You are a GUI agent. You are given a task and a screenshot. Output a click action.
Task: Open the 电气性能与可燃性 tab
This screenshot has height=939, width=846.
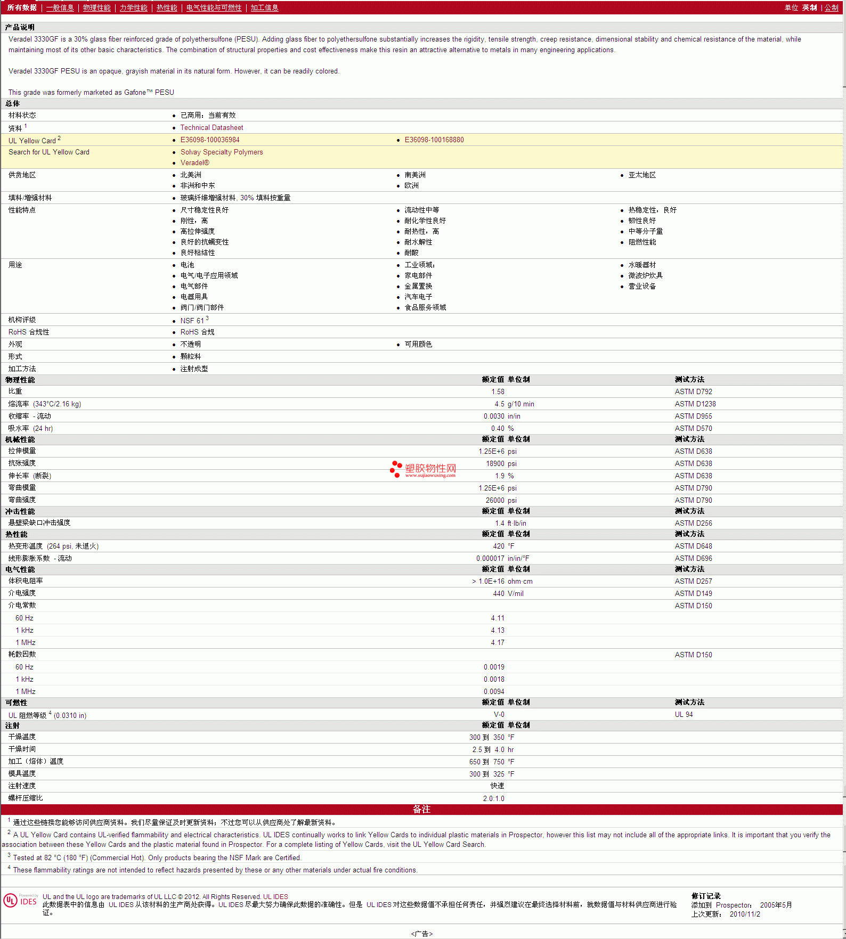coord(214,7)
